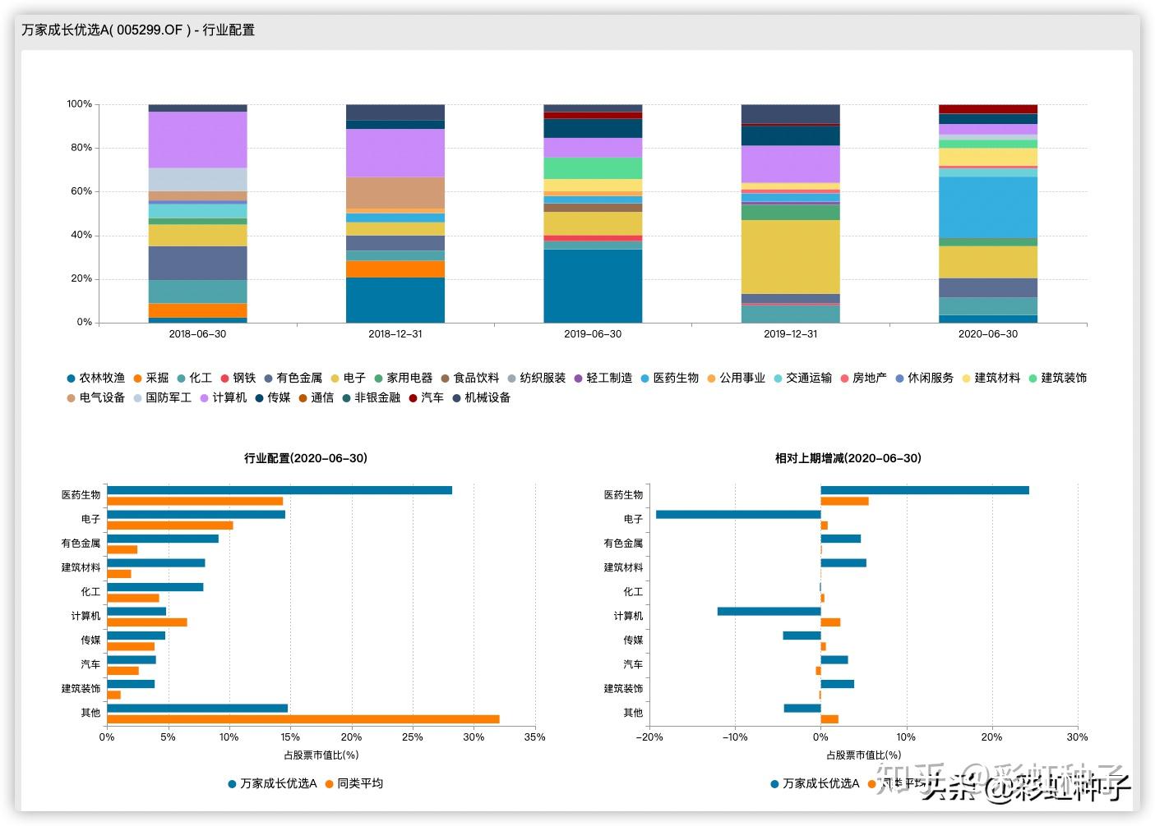Click the 轻工制造 legend marker
This screenshot has height=826, width=1155.
[578, 379]
